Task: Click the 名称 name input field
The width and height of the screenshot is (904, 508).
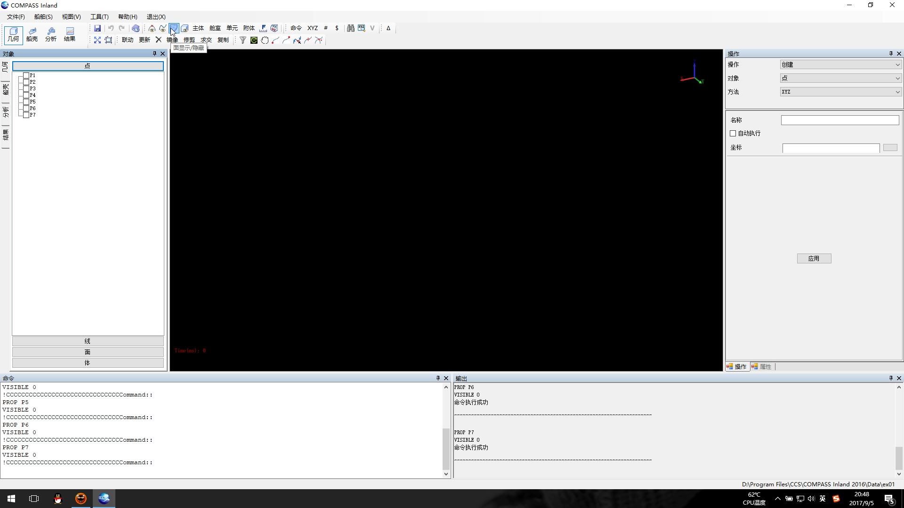Action: (x=840, y=120)
